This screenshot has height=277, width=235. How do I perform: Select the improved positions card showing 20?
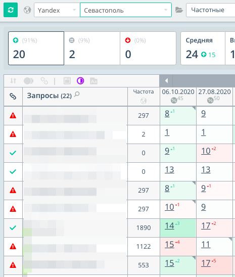pos(36,48)
